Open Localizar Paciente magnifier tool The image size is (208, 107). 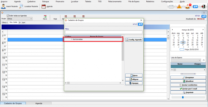(21, 7)
